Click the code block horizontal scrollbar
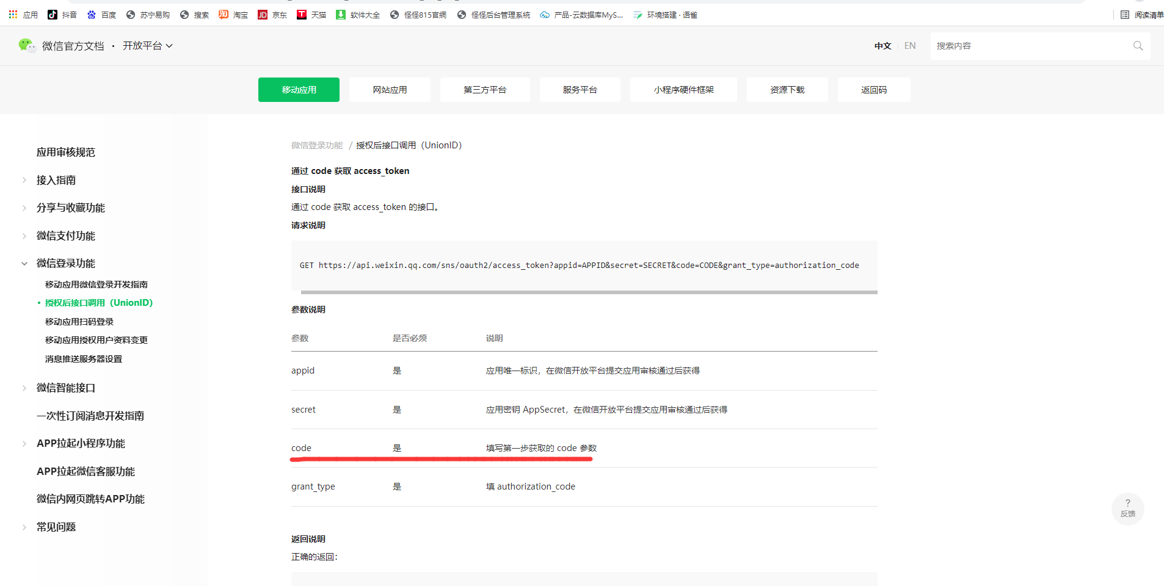Screen dimensions: 1164x586 [589, 292]
